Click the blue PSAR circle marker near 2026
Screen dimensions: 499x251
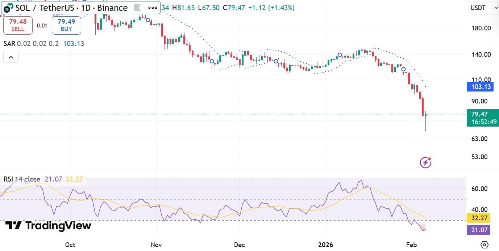coord(339,55)
